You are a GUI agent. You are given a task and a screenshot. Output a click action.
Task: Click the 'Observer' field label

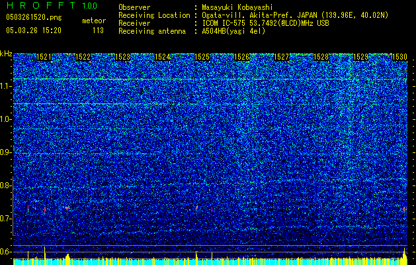(134, 7)
